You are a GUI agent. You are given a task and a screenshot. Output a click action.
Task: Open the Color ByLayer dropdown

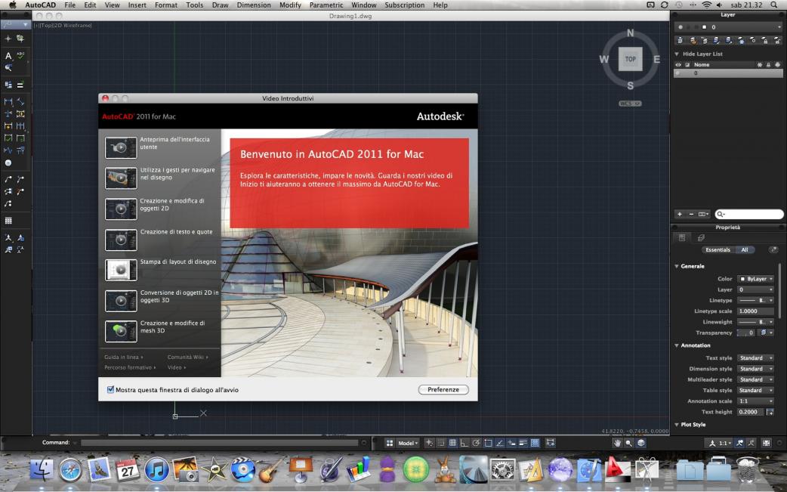coord(755,279)
